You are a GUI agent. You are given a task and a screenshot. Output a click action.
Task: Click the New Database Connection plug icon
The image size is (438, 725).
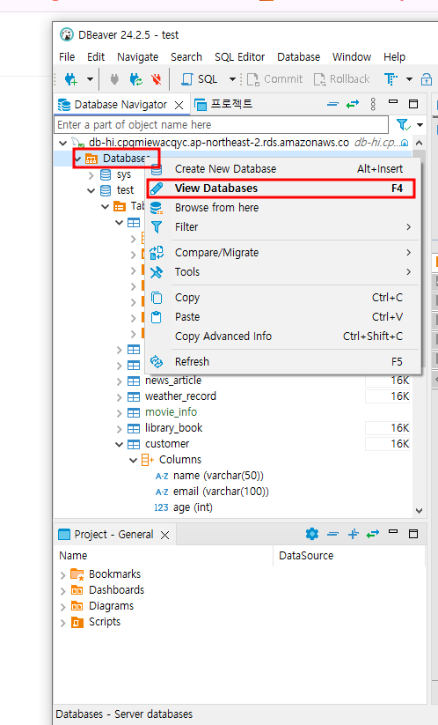pos(71,79)
